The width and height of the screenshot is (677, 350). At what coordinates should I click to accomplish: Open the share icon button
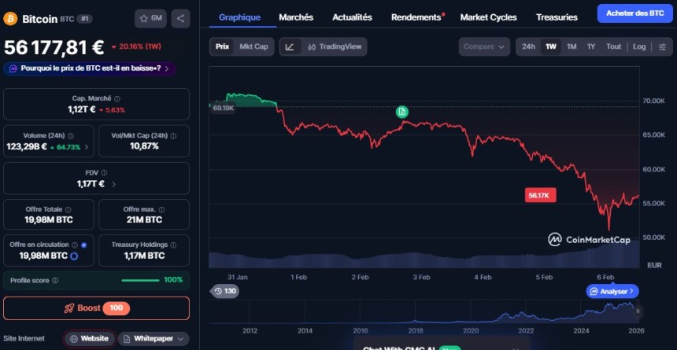point(180,19)
